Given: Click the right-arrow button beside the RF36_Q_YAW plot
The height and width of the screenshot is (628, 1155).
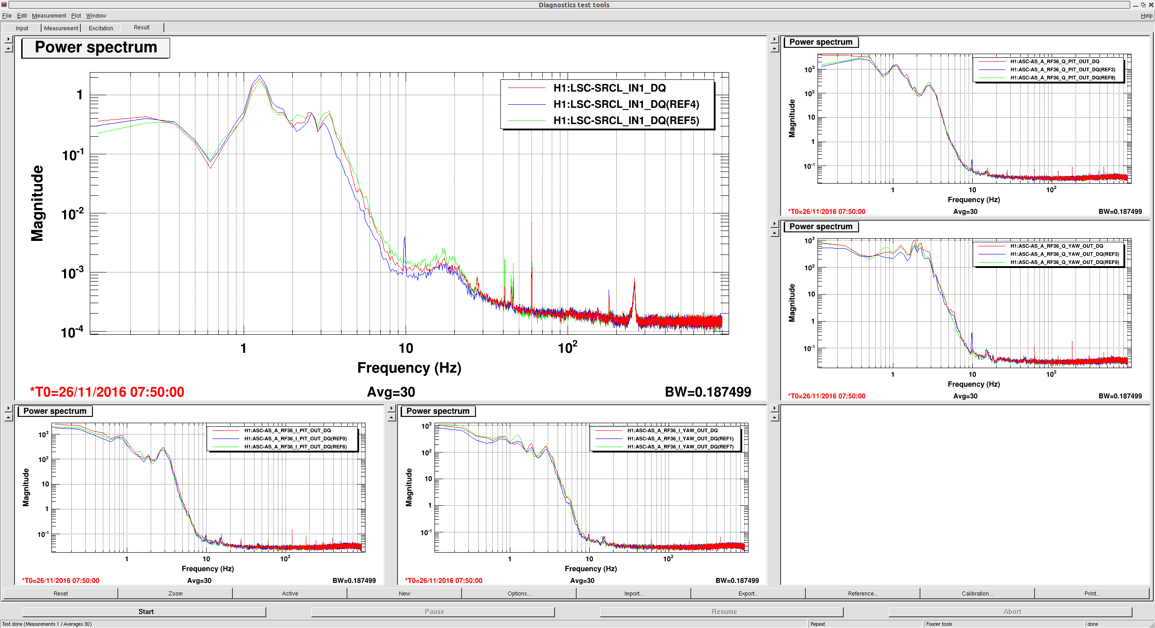Looking at the screenshot, I should pyautogui.click(x=775, y=224).
